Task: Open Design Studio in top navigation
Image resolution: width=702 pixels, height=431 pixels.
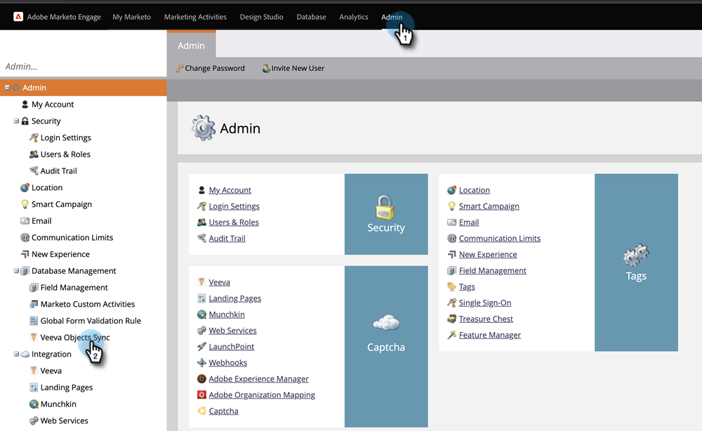Action: (x=261, y=17)
